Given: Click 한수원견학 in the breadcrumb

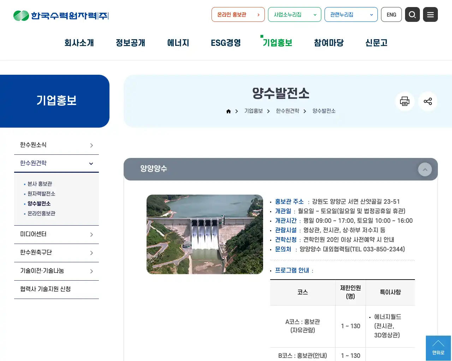Looking at the screenshot, I should (287, 111).
